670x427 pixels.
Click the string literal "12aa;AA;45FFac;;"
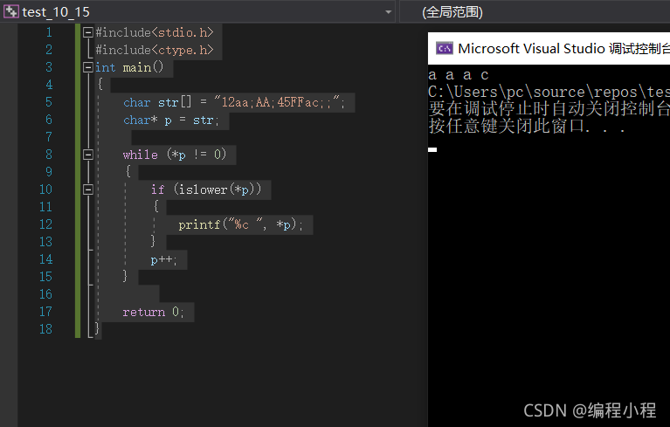click(x=276, y=102)
